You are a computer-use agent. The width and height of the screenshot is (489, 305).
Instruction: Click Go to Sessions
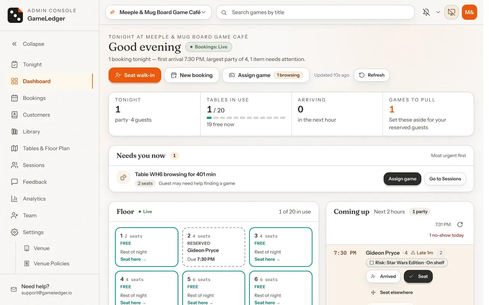tap(445, 179)
